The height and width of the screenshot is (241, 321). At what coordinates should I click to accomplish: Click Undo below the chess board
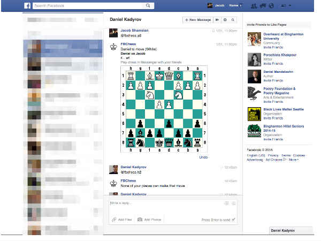203,157
